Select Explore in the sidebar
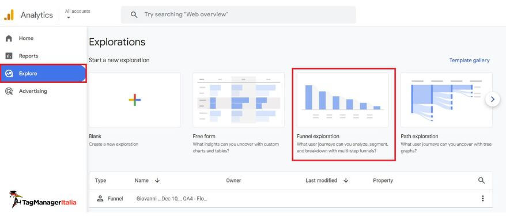Viewport: 506px width, 216px height. [43, 74]
